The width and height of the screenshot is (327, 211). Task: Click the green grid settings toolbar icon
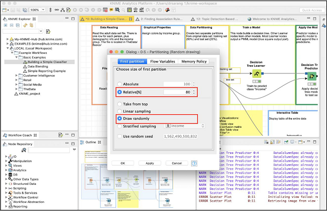pos(129,10)
